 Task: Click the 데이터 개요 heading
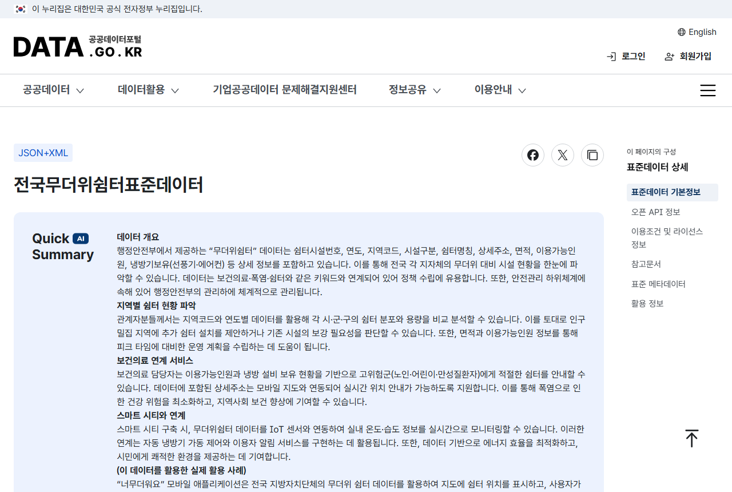[x=138, y=237]
